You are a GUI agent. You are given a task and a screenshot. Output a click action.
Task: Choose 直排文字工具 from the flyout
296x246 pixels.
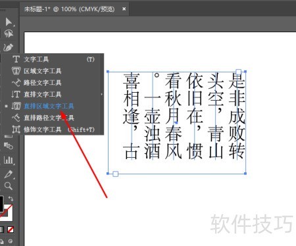(53, 95)
